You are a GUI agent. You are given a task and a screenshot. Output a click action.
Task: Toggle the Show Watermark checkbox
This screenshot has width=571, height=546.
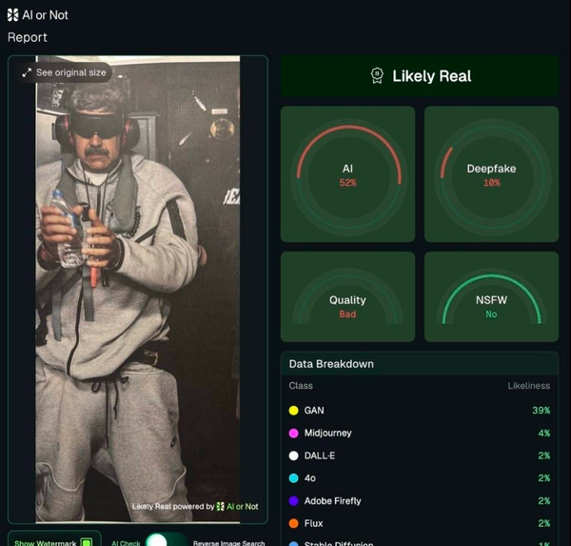point(87,542)
